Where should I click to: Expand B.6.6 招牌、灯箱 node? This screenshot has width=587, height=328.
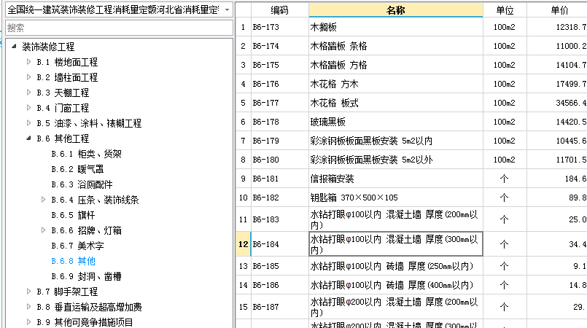click(x=44, y=230)
